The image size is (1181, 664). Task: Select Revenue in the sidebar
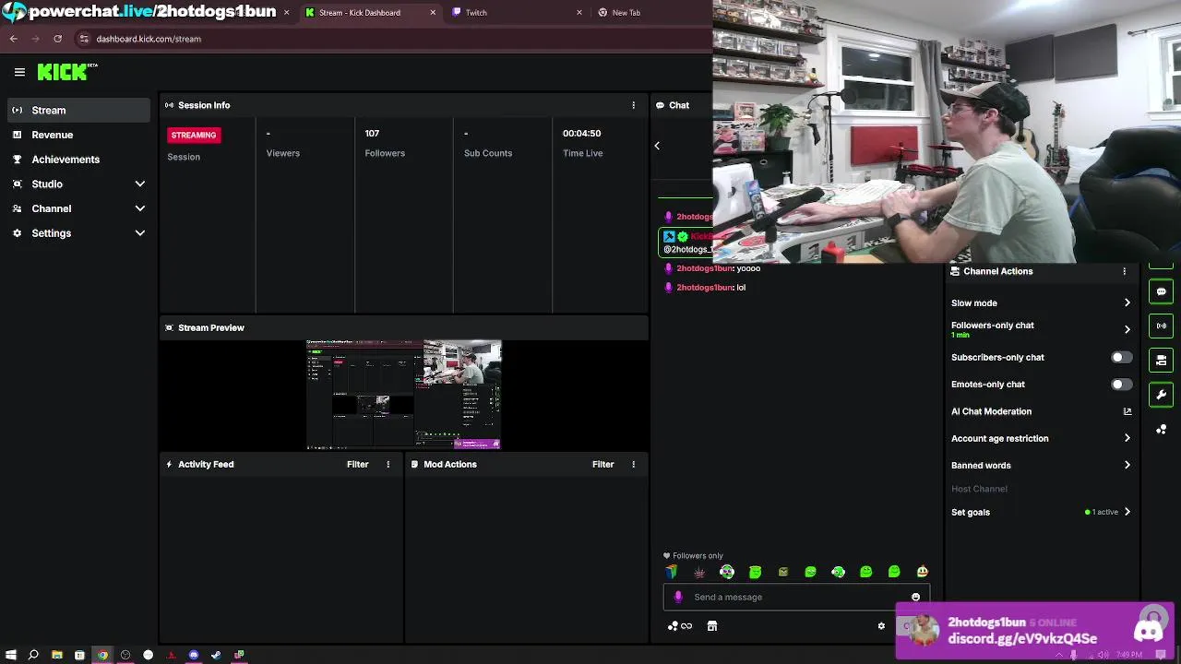coord(78,135)
